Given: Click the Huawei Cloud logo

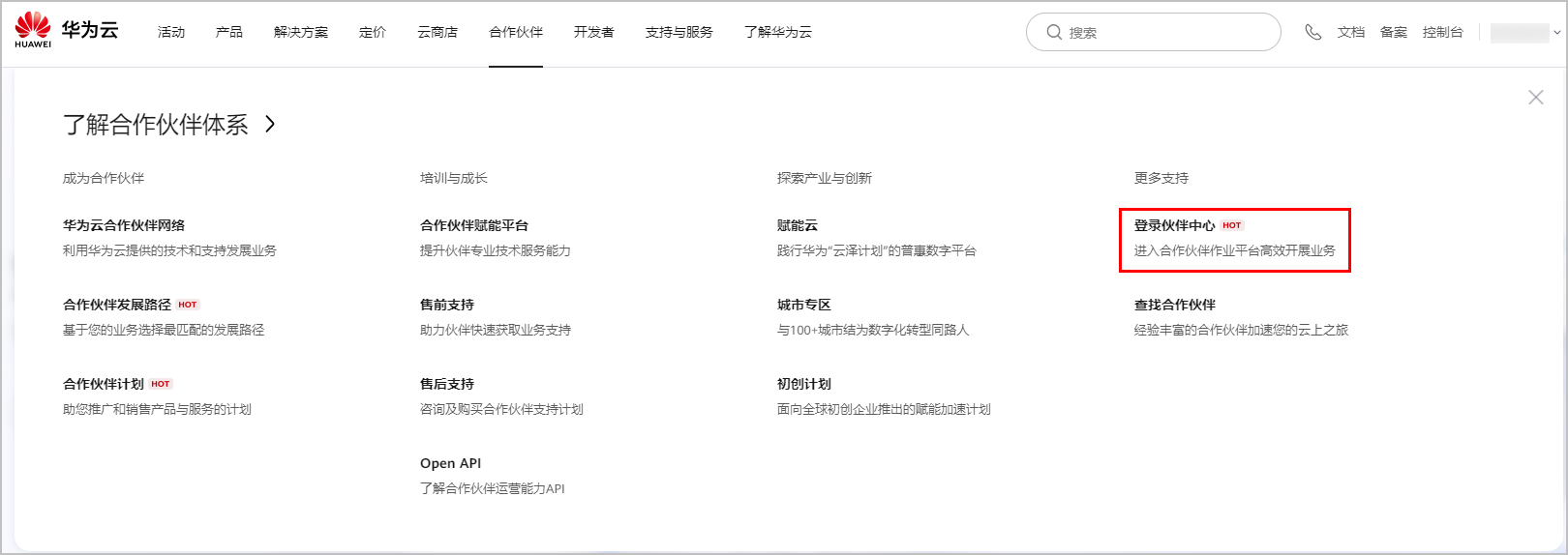Looking at the screenshot, I should 67,30.
